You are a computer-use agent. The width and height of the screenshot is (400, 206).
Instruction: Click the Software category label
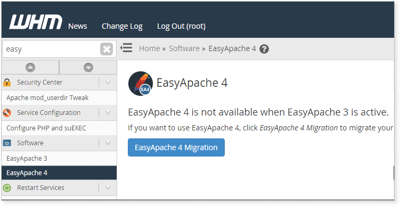point(30,143)
